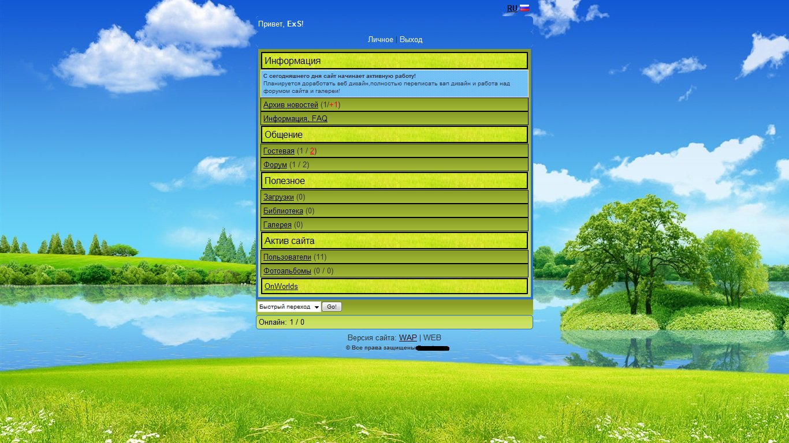
Task: Click the Russian flag icon
Action: click(x=524, y=8)
